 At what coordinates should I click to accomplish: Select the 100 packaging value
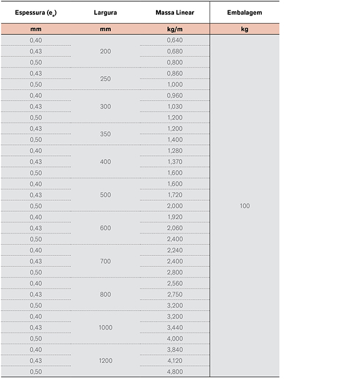245,206
